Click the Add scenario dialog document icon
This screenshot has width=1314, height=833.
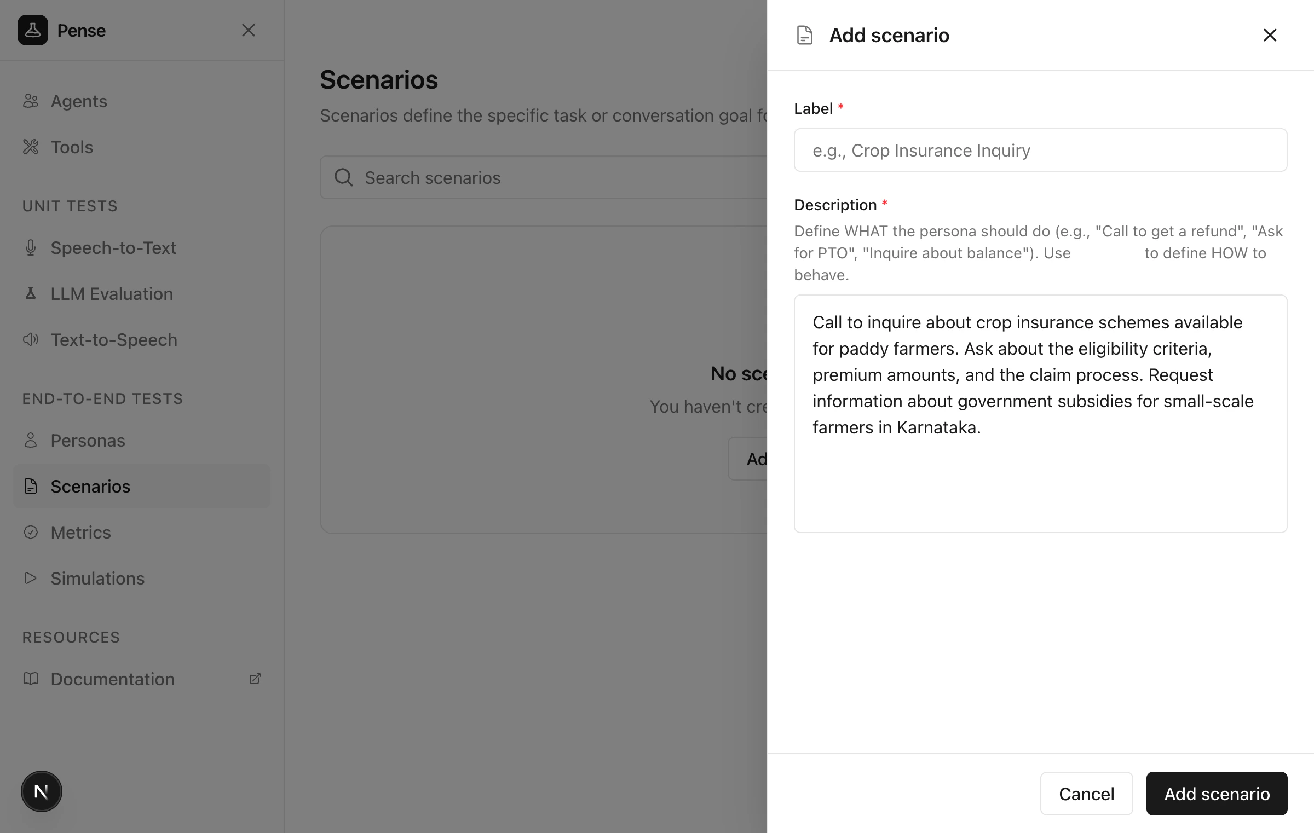click(x=804, y=35)
